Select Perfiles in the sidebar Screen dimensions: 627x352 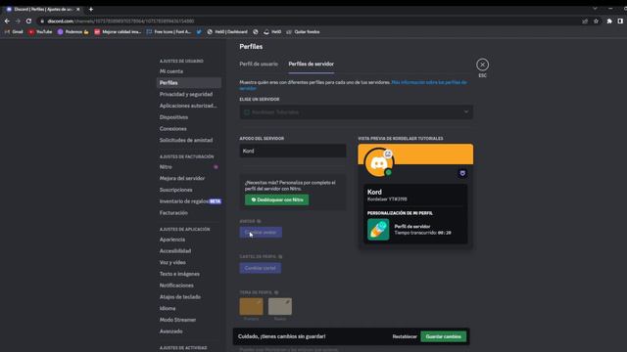click(189, 82)
